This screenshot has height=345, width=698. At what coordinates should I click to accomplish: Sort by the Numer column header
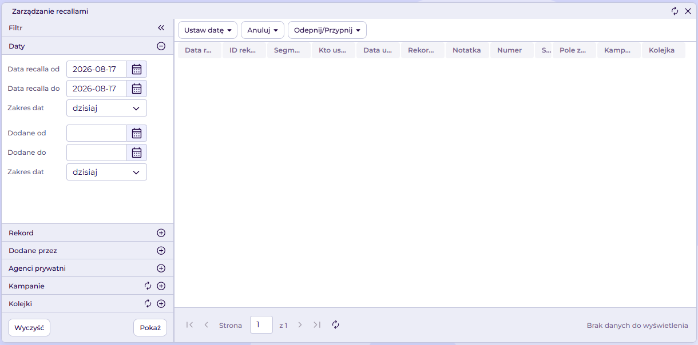point(511,50)
